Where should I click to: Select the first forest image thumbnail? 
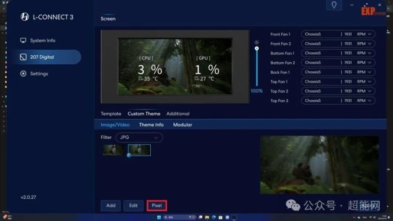(114, 150)
